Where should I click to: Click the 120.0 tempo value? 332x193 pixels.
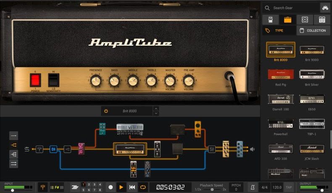[x=277, y=187]
